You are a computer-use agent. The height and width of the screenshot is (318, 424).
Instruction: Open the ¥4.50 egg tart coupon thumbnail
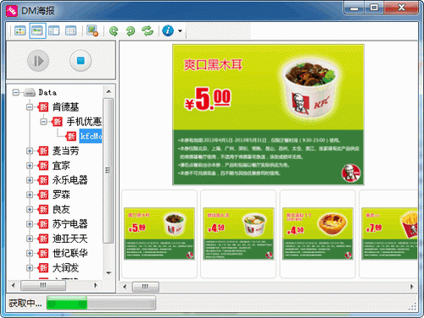pyautogui.click(x=318, y=233)
